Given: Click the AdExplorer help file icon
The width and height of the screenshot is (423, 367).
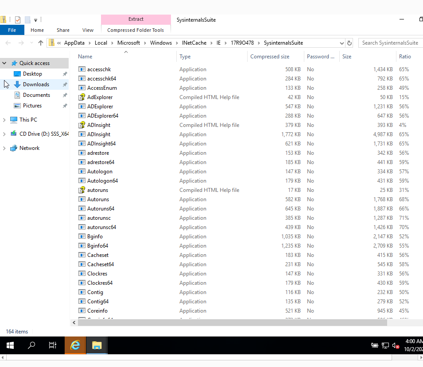Looking at the screenshot, I should [82, 97].
